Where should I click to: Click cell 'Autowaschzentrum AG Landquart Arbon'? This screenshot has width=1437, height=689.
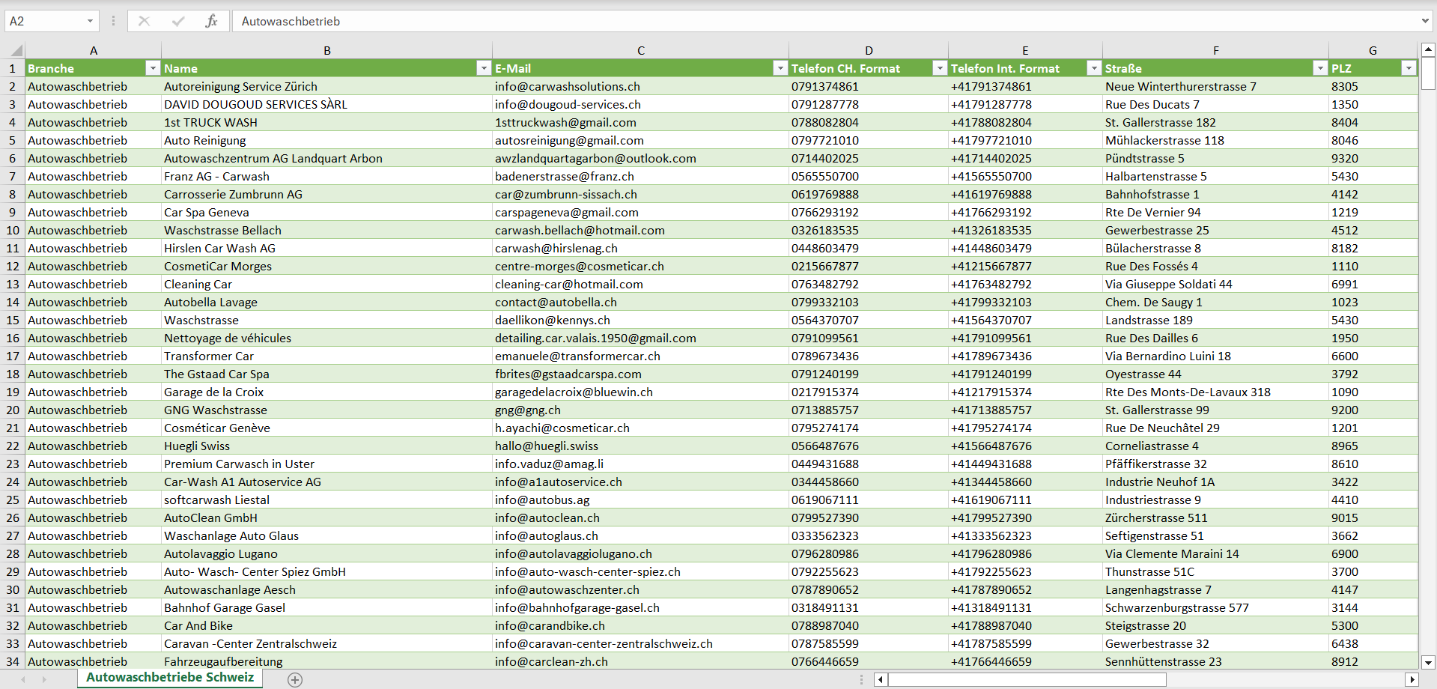(326, 158)
